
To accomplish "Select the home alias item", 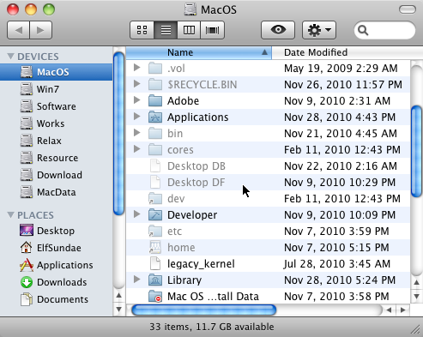I will click(x=268, y=247).
